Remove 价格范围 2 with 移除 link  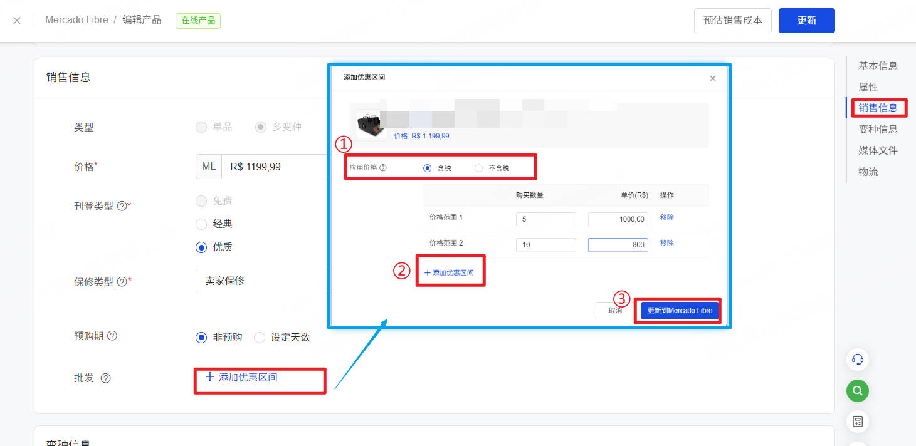pos(666,243)
